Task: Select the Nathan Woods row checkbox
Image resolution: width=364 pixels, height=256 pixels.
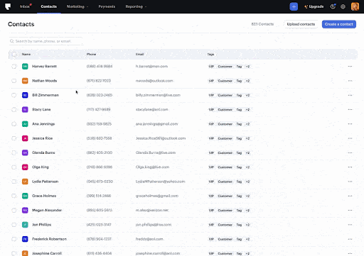Action: [x=14, y=81]
